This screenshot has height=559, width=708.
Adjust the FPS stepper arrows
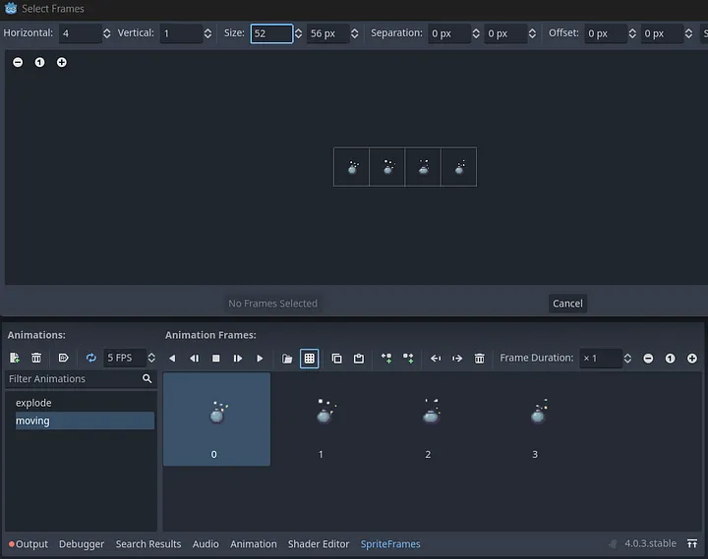click(x=151, y=358)
